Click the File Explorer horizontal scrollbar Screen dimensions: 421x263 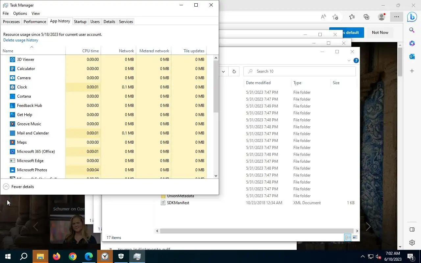257,231
